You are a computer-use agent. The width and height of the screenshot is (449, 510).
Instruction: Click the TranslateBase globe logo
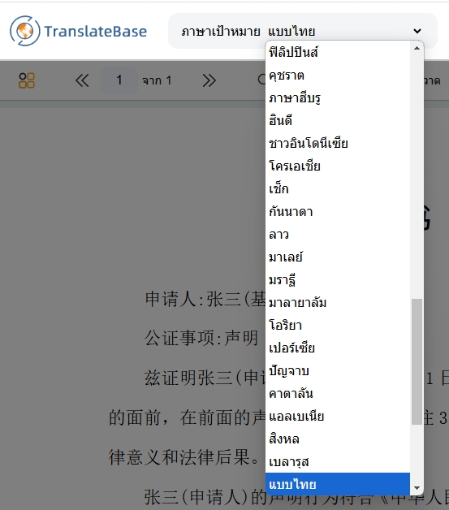pyautogui.click(x=24, y=31)
